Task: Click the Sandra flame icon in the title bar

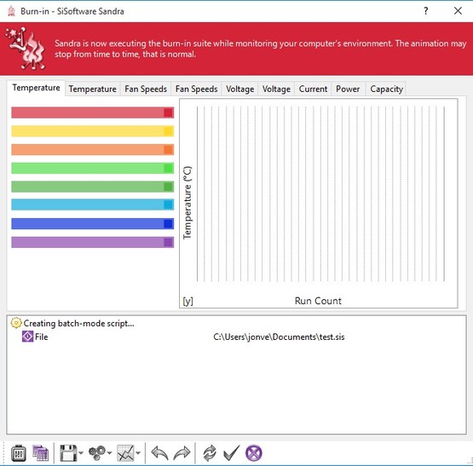Action: coord(11,11)
